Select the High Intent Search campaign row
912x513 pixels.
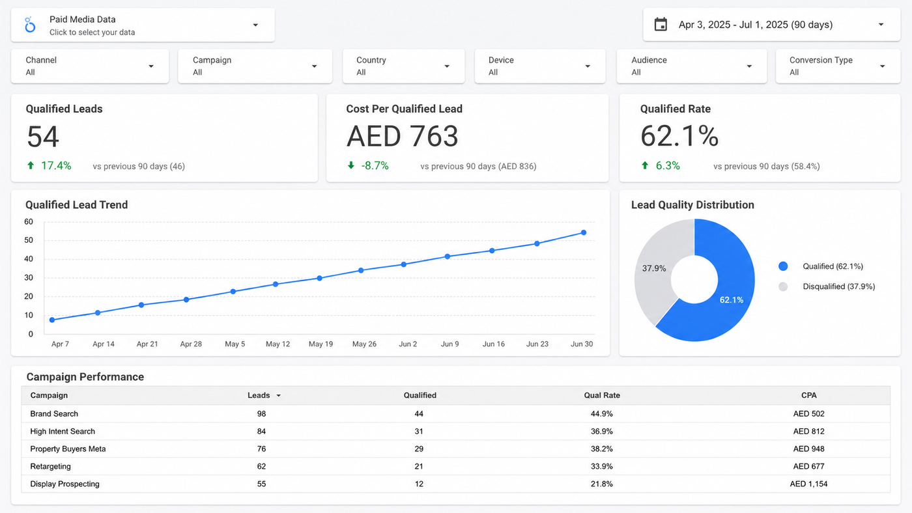[456, 431]
